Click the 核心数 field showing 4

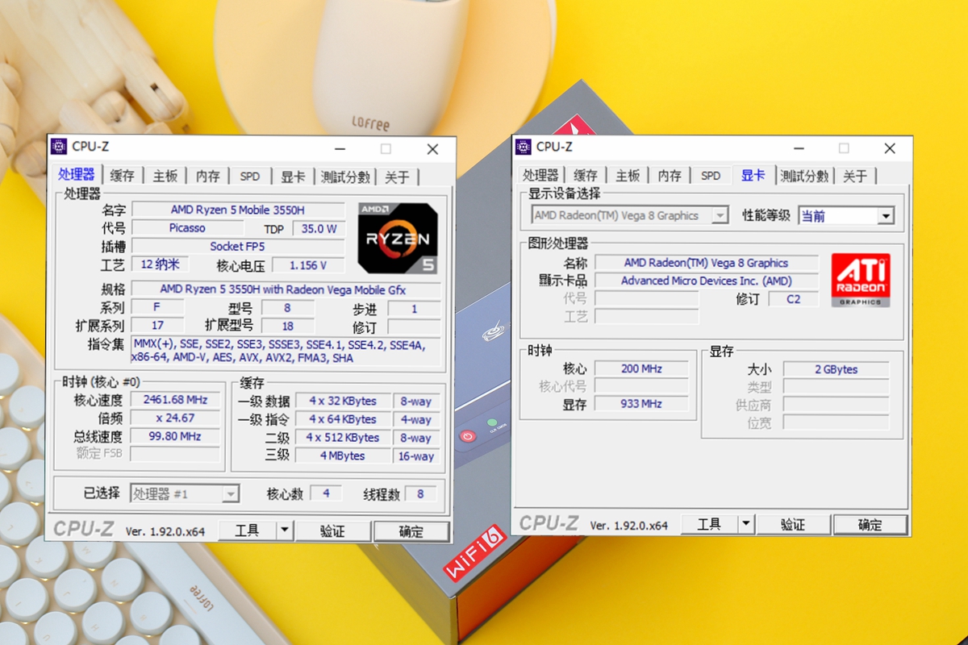(326, 493)
